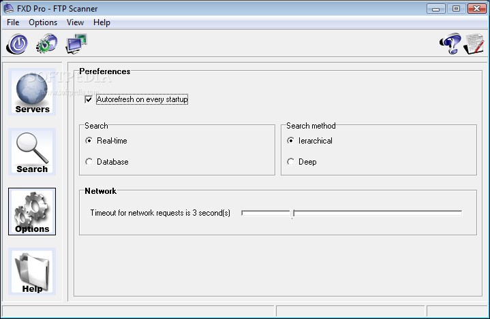Click the blue power button toolbar icon
This screenshot has height=319, width=490.
click(x=17, y=44)
